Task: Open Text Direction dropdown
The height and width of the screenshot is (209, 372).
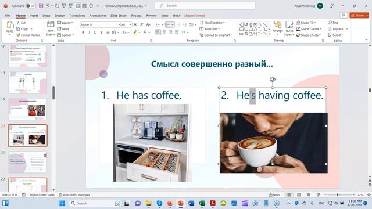Action: coord(212,23)
